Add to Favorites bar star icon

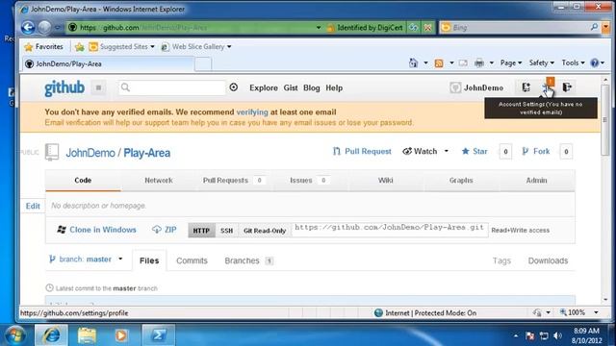point(79,47)
